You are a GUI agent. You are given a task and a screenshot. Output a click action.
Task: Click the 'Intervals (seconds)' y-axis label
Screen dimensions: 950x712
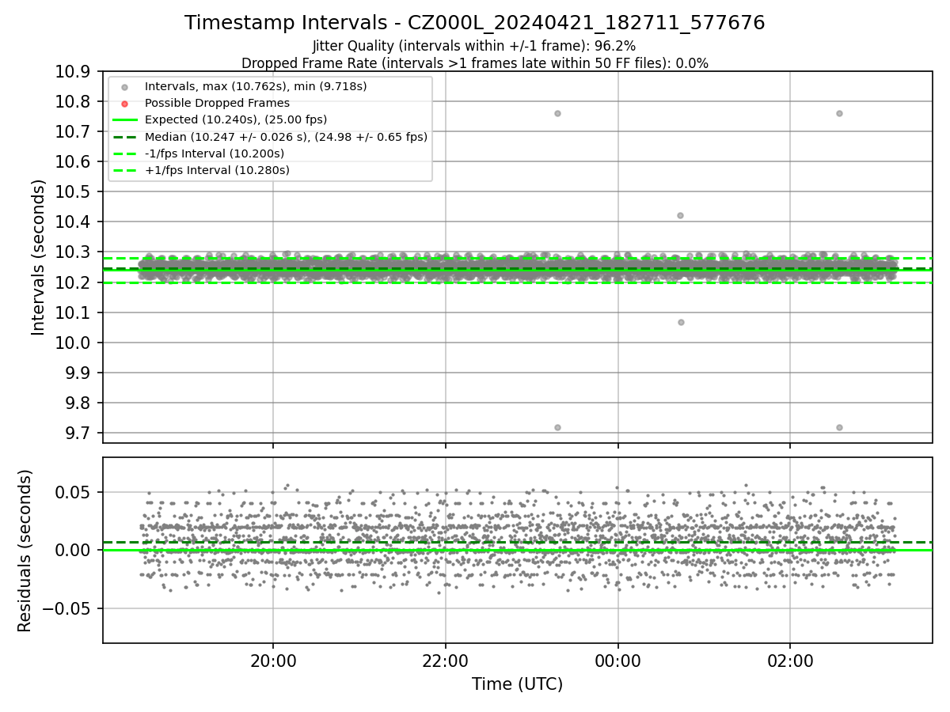pyautogui.click(x=39, y=257)
